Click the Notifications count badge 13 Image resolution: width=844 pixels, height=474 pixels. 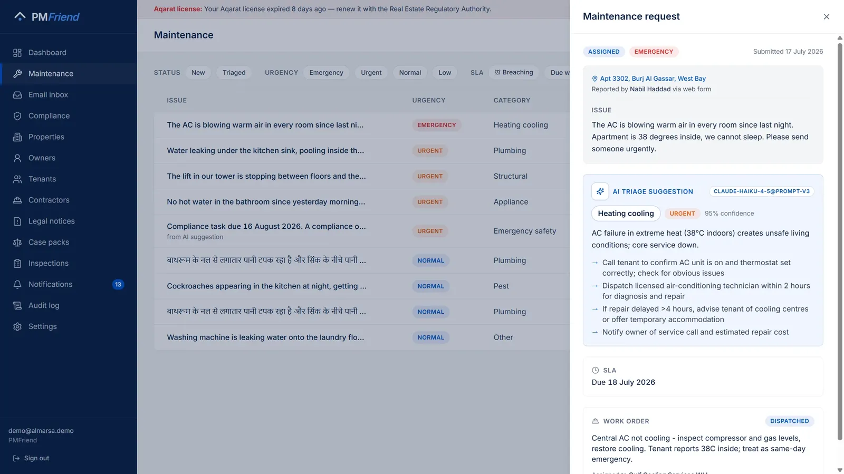[x=118, y=285]
